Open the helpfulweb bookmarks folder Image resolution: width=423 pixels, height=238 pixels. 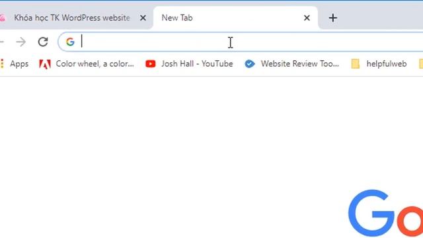click(379, 64)
